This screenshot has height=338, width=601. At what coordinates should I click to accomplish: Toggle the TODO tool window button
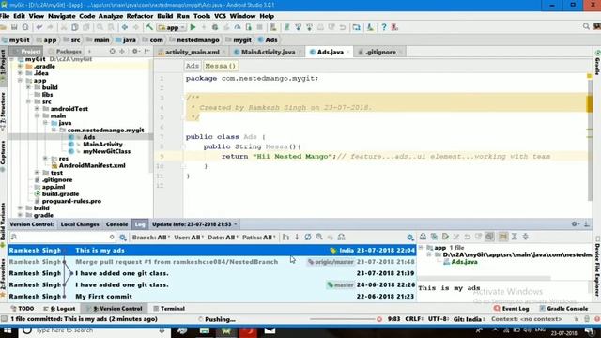(x=23, y=309)
